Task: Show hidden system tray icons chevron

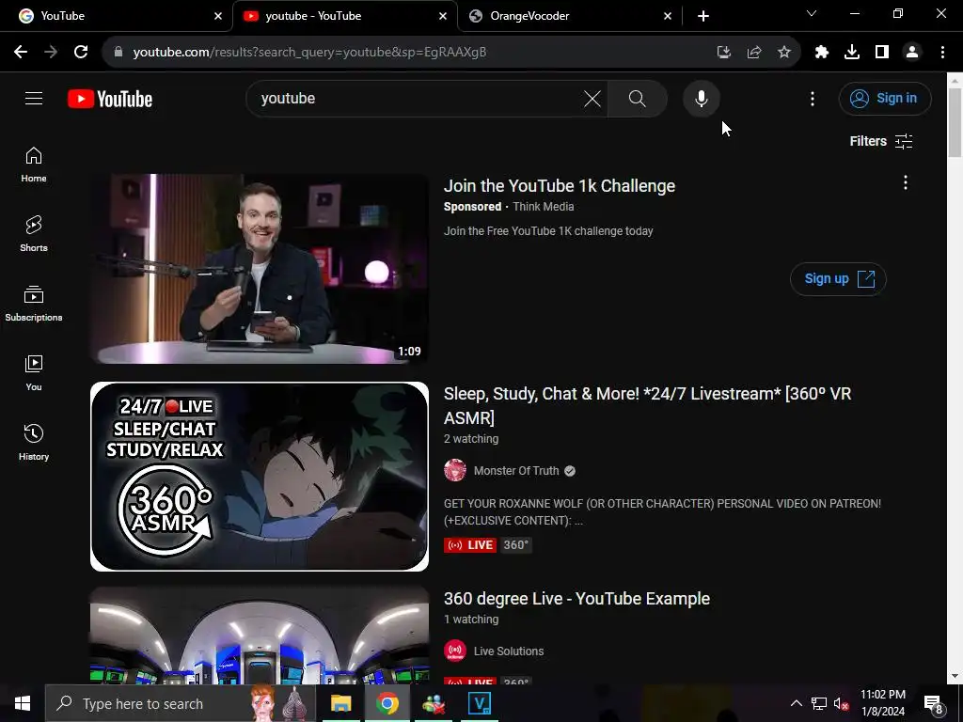Action: [796, 703]
